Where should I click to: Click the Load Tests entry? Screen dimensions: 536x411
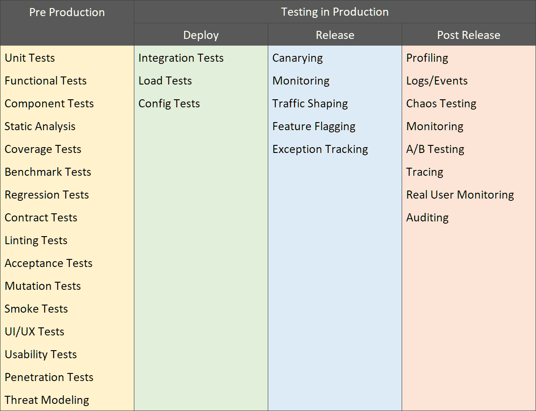pos(165,81)
